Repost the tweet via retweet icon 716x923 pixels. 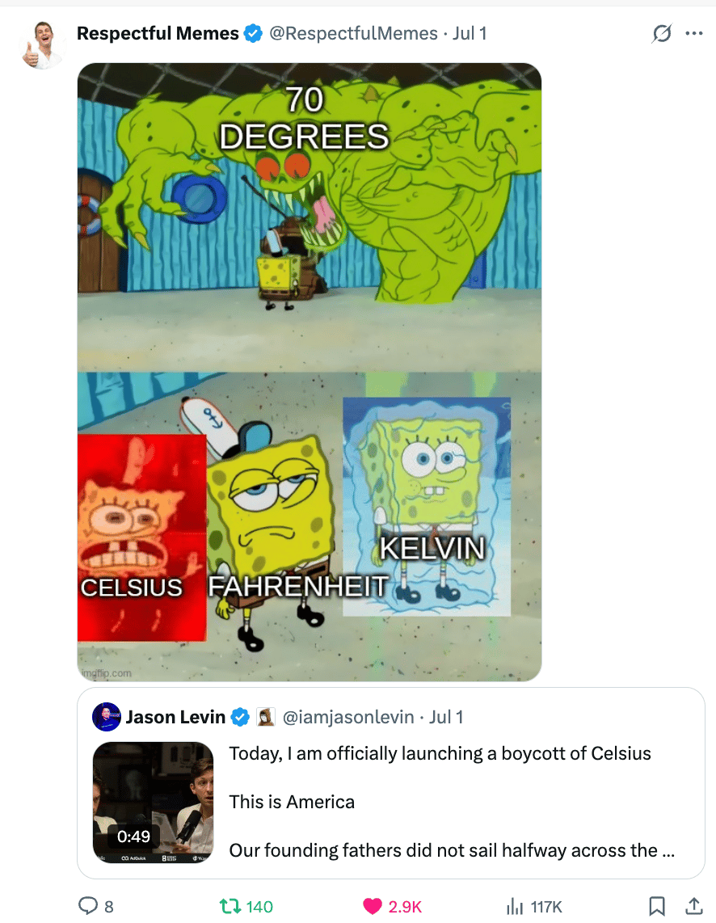pos(230,906)
